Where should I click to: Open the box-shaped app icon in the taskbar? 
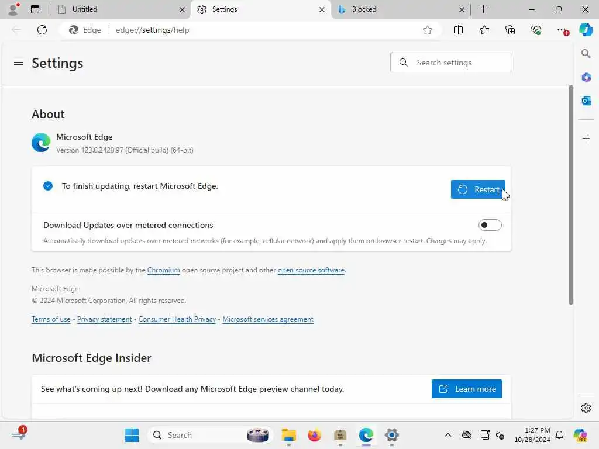pyautogui.click(x=340, y=435)
